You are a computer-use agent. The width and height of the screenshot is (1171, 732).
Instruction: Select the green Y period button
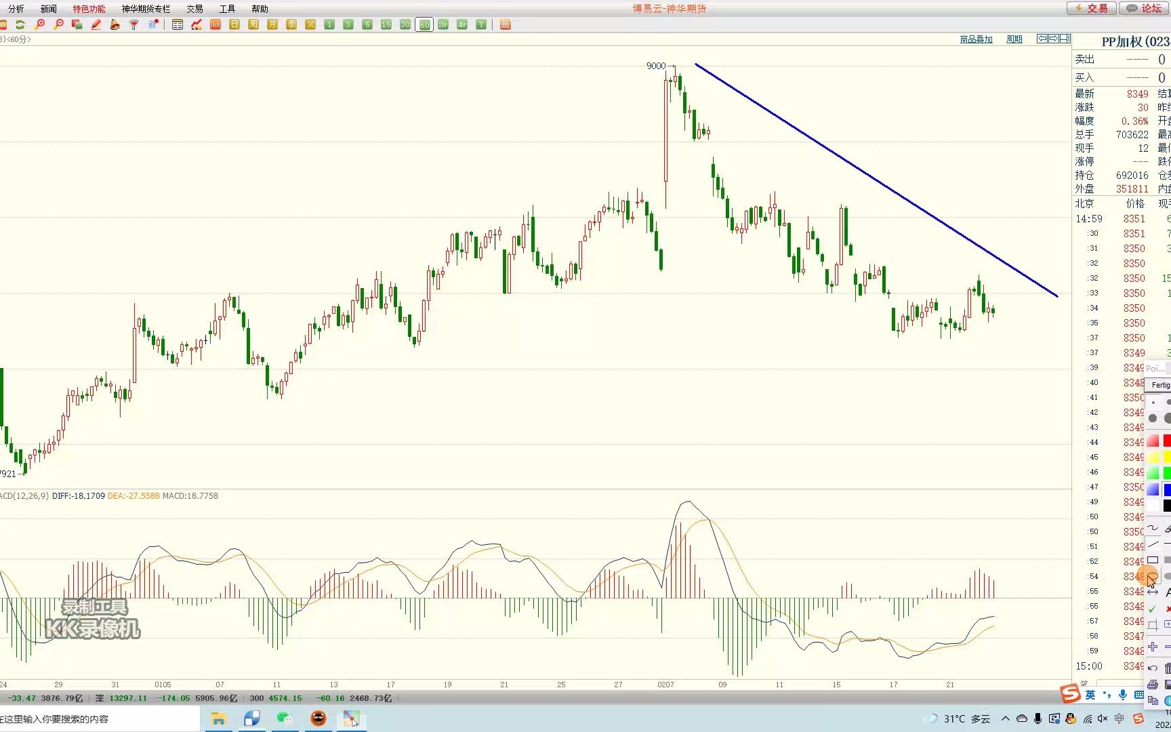click(481, 24)
